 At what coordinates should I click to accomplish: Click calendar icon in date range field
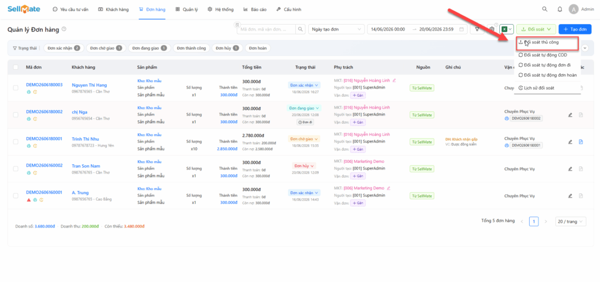click(x=462, y=29)
